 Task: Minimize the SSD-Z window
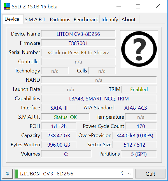click(118, 6)
